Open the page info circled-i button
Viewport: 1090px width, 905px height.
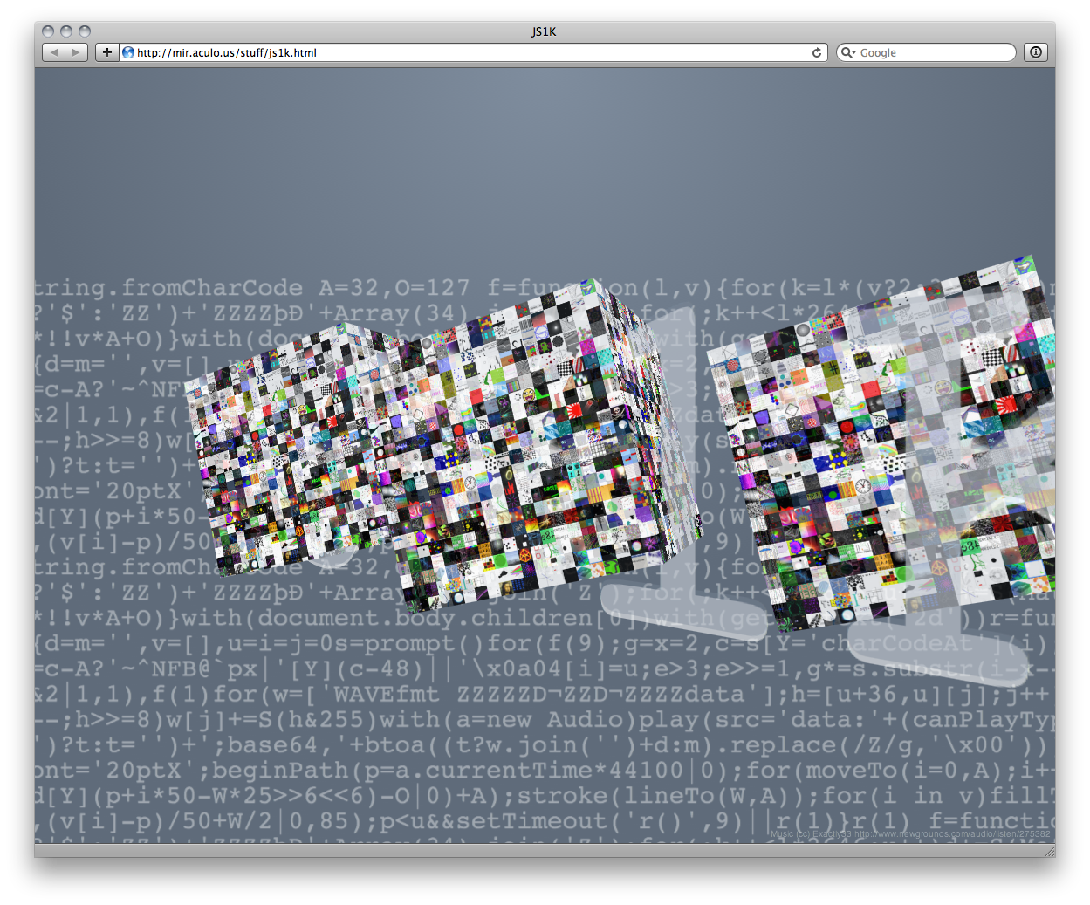1035,52
